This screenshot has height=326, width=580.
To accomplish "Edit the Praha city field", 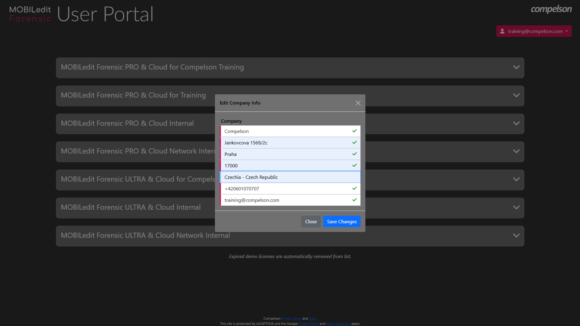I will coord(290,154).
